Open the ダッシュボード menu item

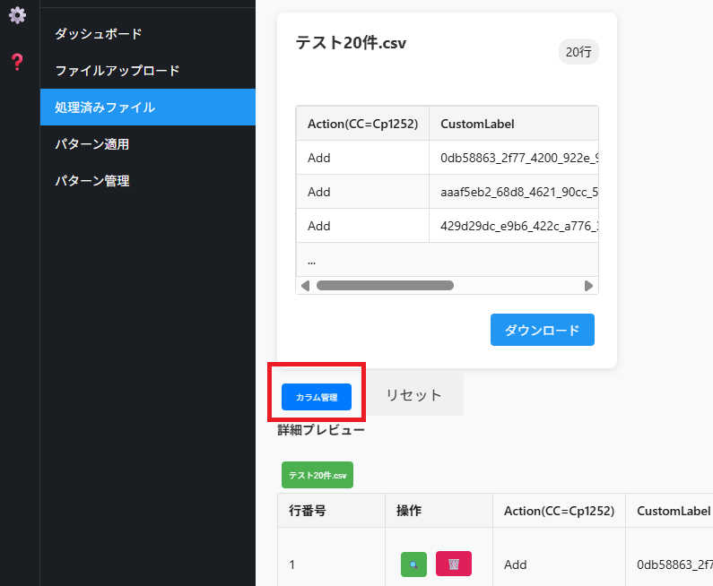[98, 34]
